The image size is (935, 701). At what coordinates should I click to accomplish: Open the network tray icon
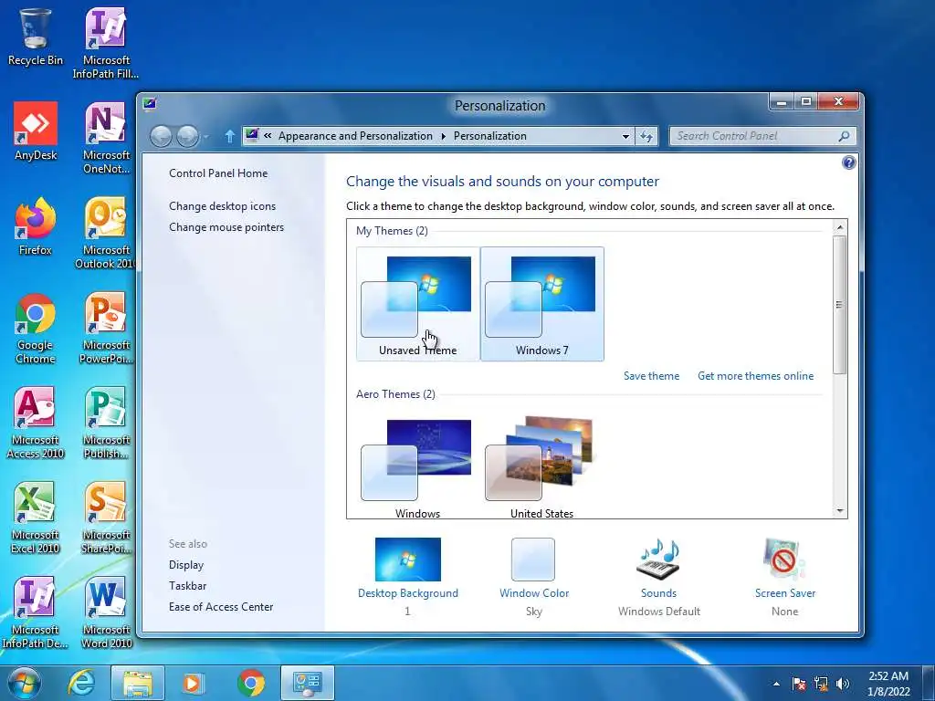coord(821,684)
